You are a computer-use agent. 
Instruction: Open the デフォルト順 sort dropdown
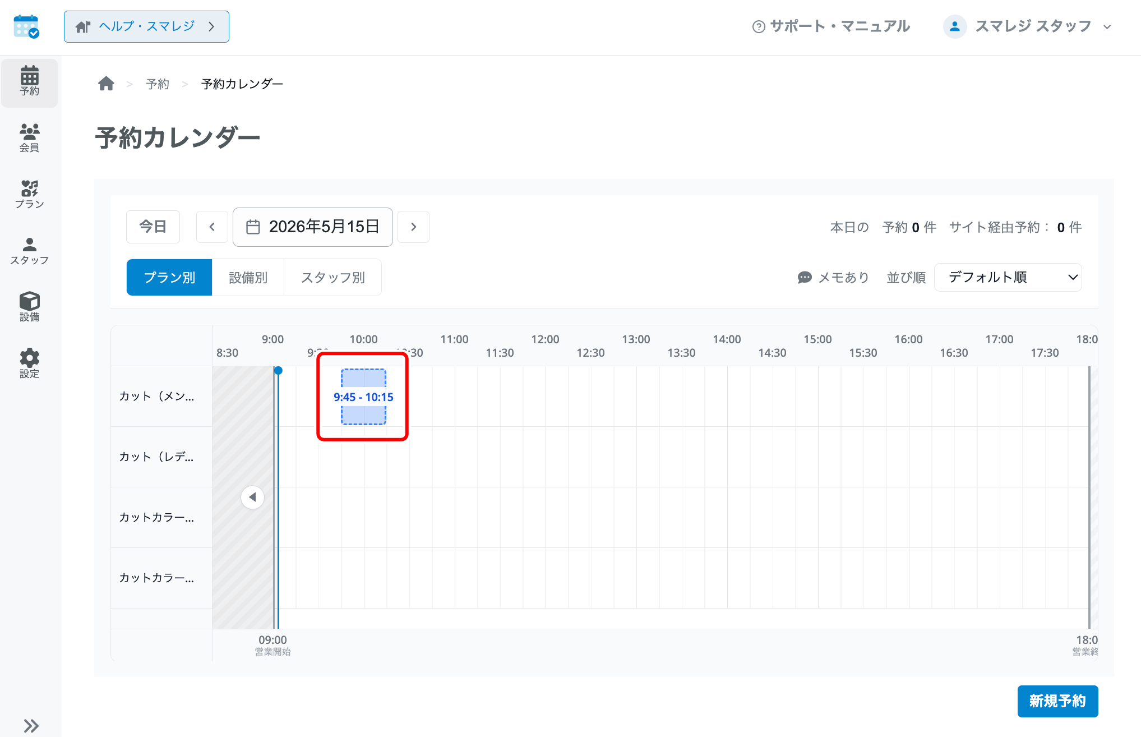1008,277
